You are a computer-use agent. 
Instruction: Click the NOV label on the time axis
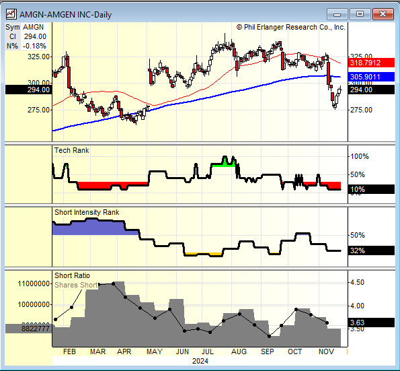[x=326, y=352]
